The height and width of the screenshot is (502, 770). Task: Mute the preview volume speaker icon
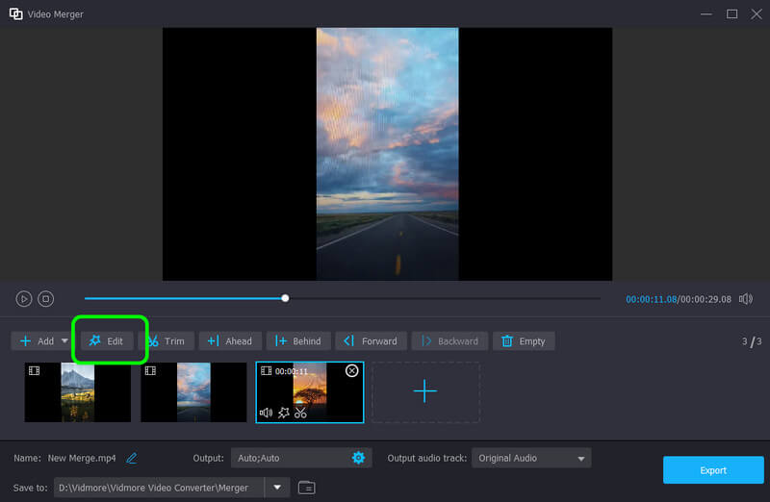[745, 299]
